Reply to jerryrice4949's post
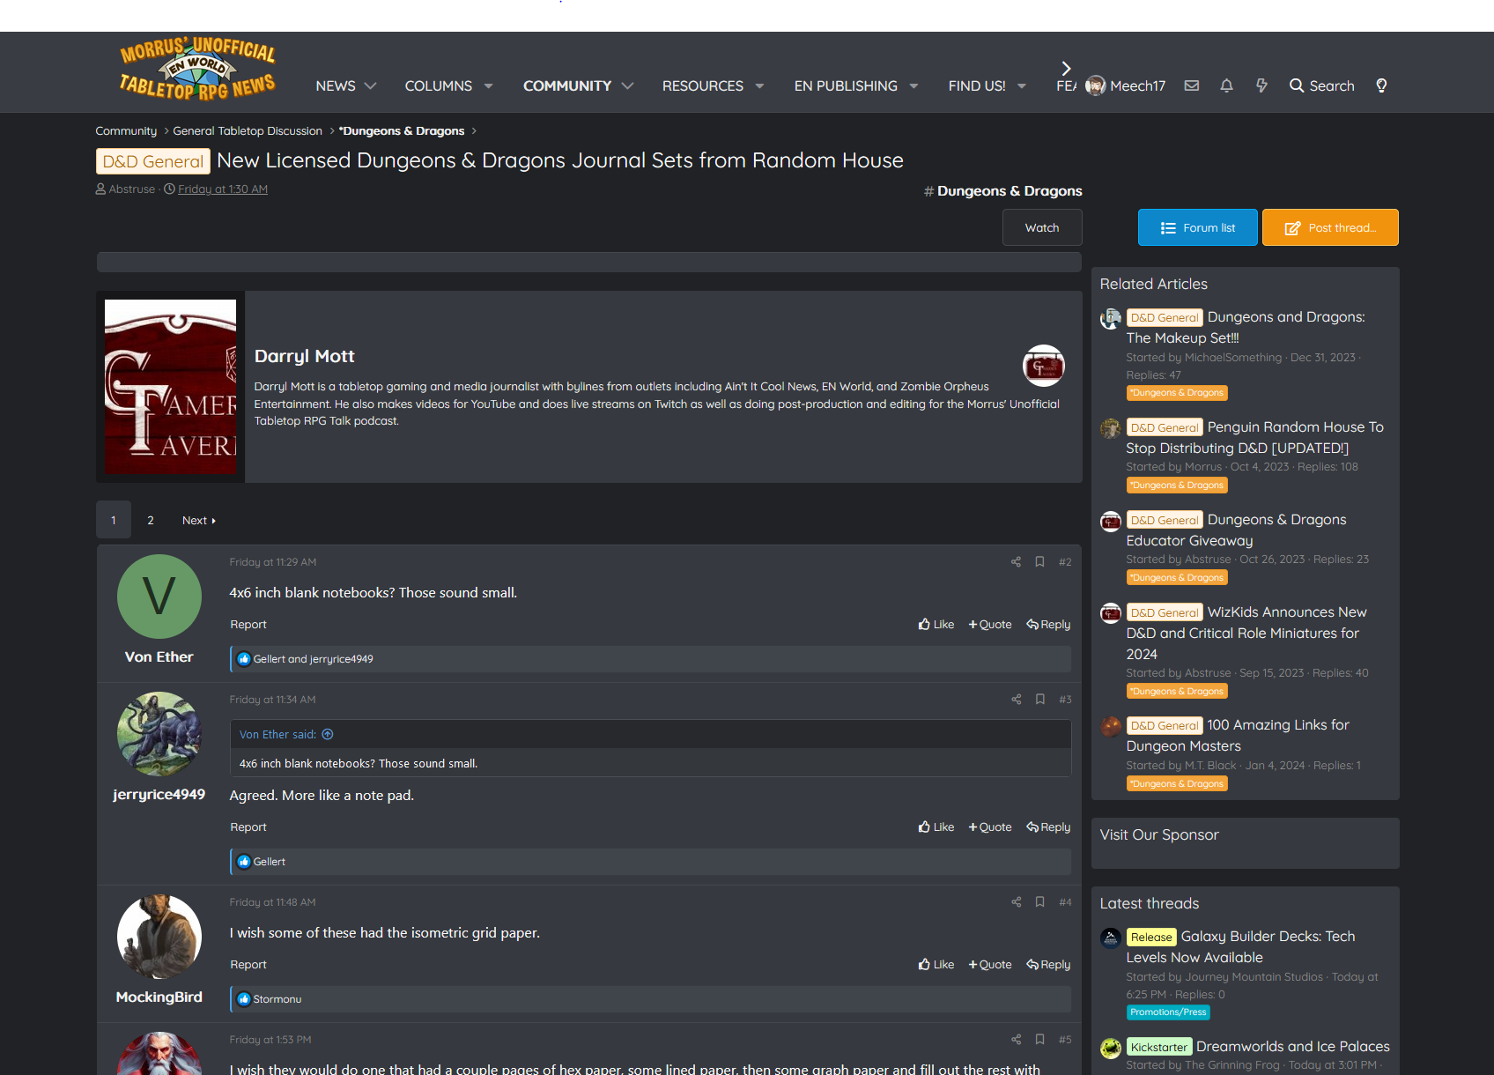Screen dimensions: 1494x1075 (1048, 827)
